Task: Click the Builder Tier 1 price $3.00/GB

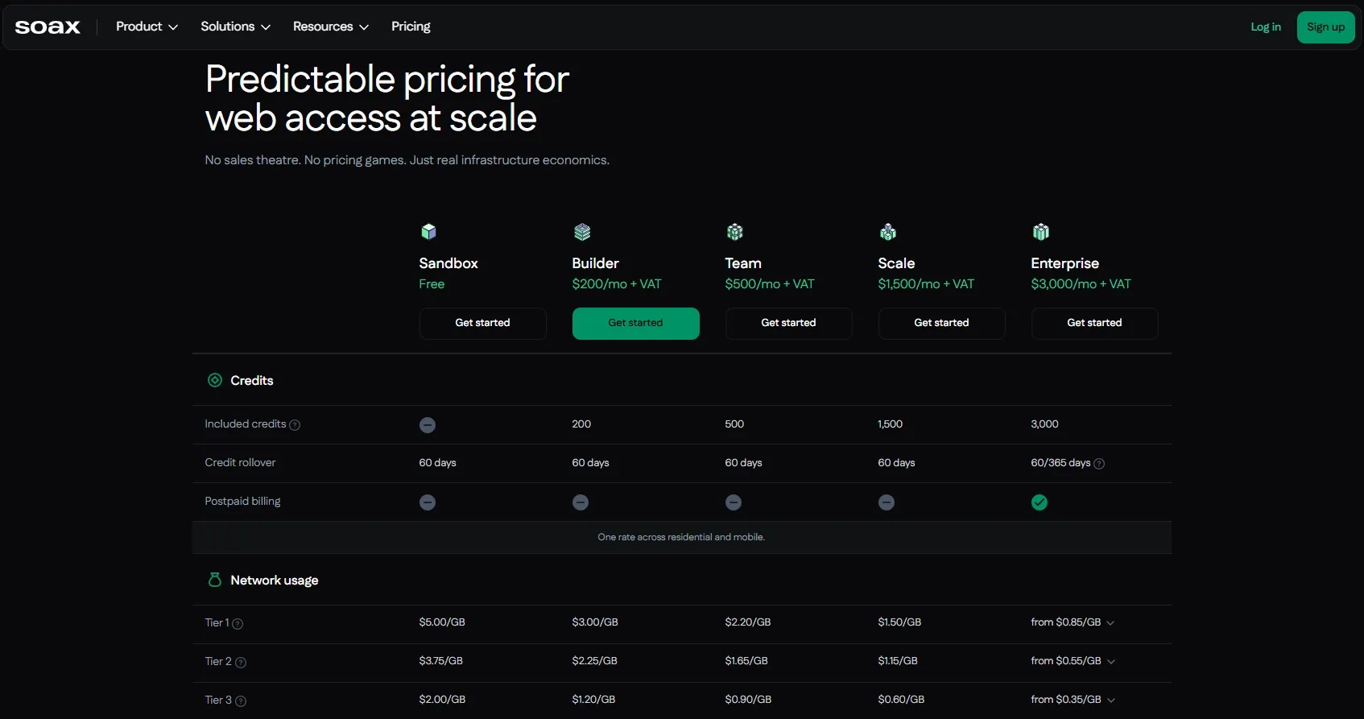Action: tap(595, 622)
